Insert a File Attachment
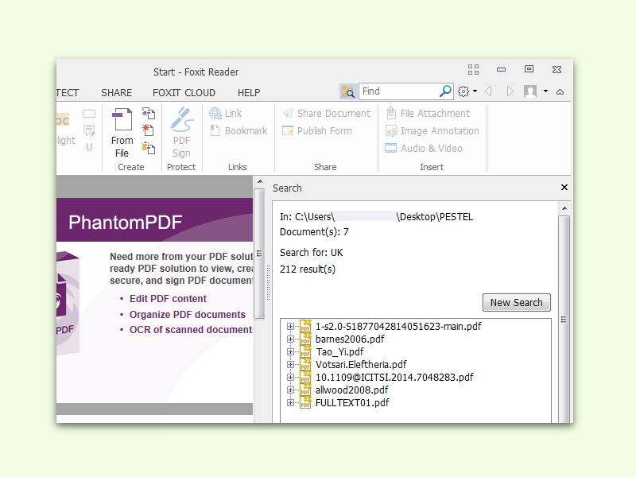Screen dimensions: 636x477 point(428,113)
